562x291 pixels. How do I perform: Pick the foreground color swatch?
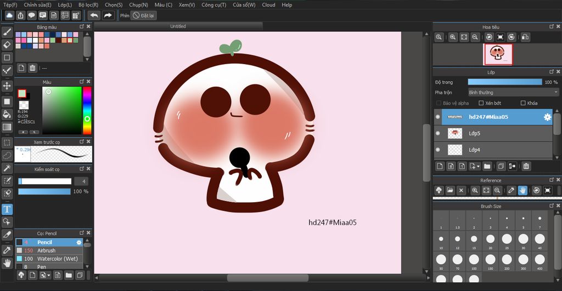22,94
